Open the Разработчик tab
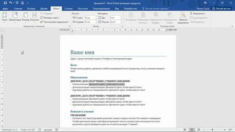Screen dimensions: 235x132 coord(130,9)
